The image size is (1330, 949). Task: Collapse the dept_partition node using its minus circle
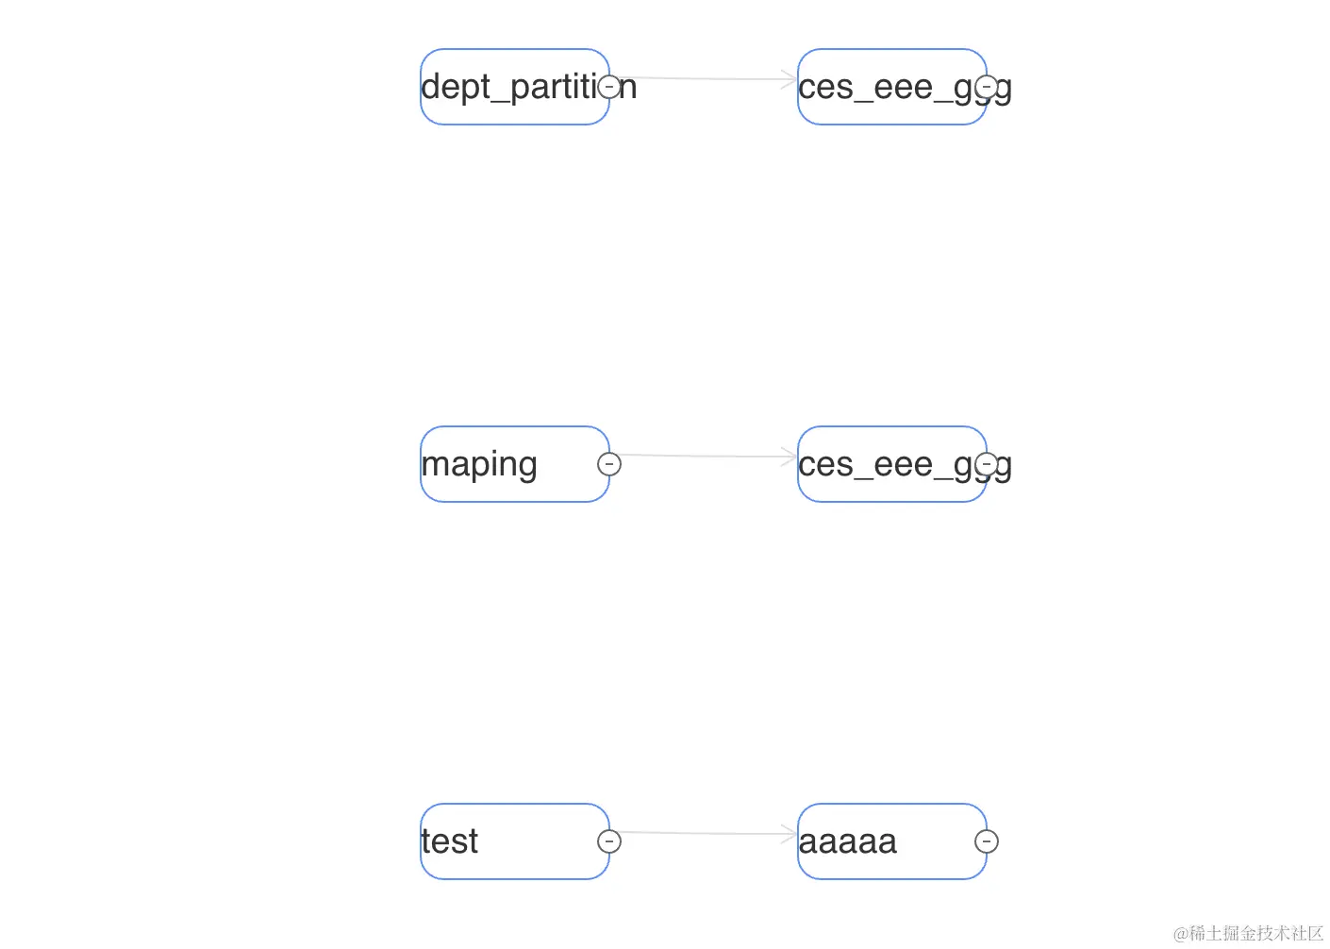609,87
